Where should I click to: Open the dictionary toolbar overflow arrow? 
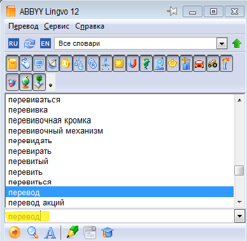point(51,82)
